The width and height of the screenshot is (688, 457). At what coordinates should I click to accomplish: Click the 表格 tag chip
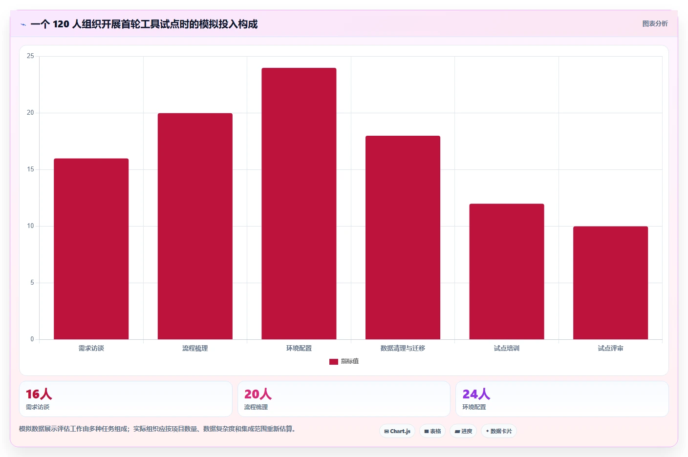click(432, 431)
